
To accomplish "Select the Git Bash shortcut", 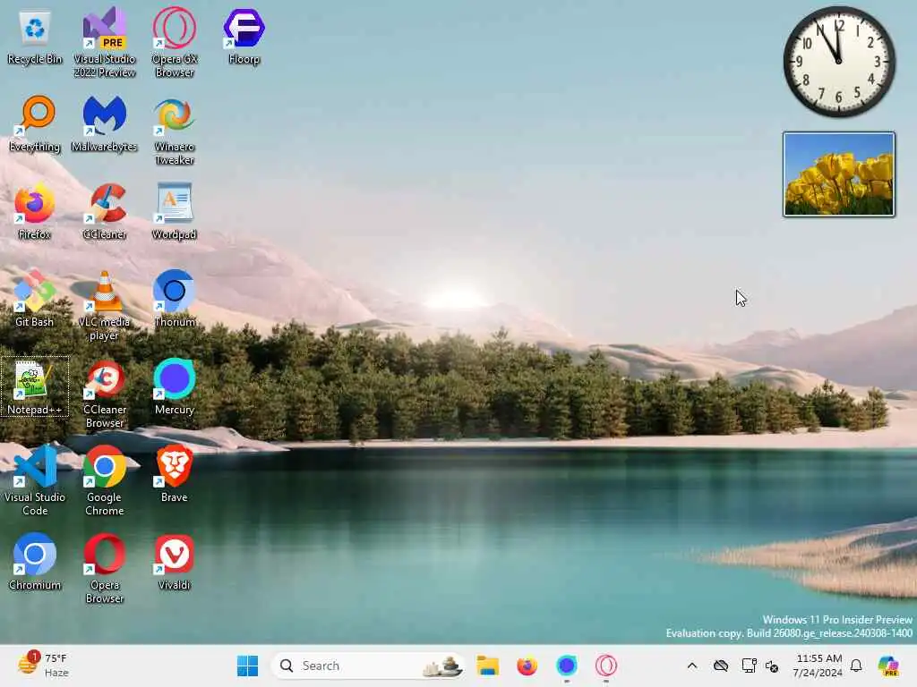I will 35,300.
